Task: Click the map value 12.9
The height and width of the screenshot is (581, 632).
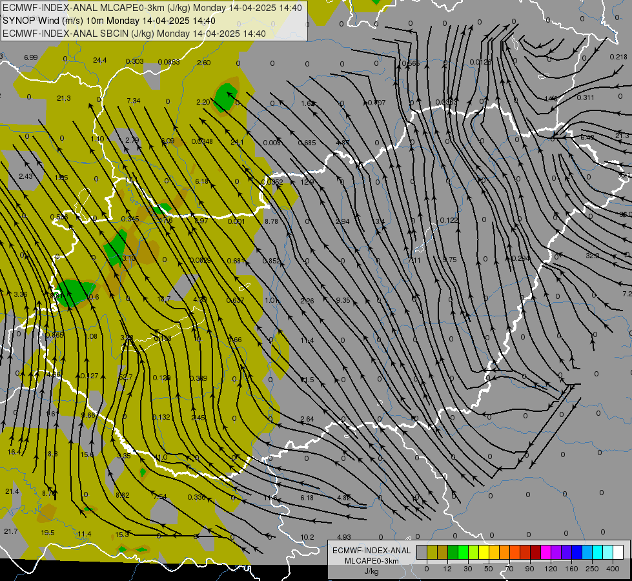Action: click(x=307, y=182)
